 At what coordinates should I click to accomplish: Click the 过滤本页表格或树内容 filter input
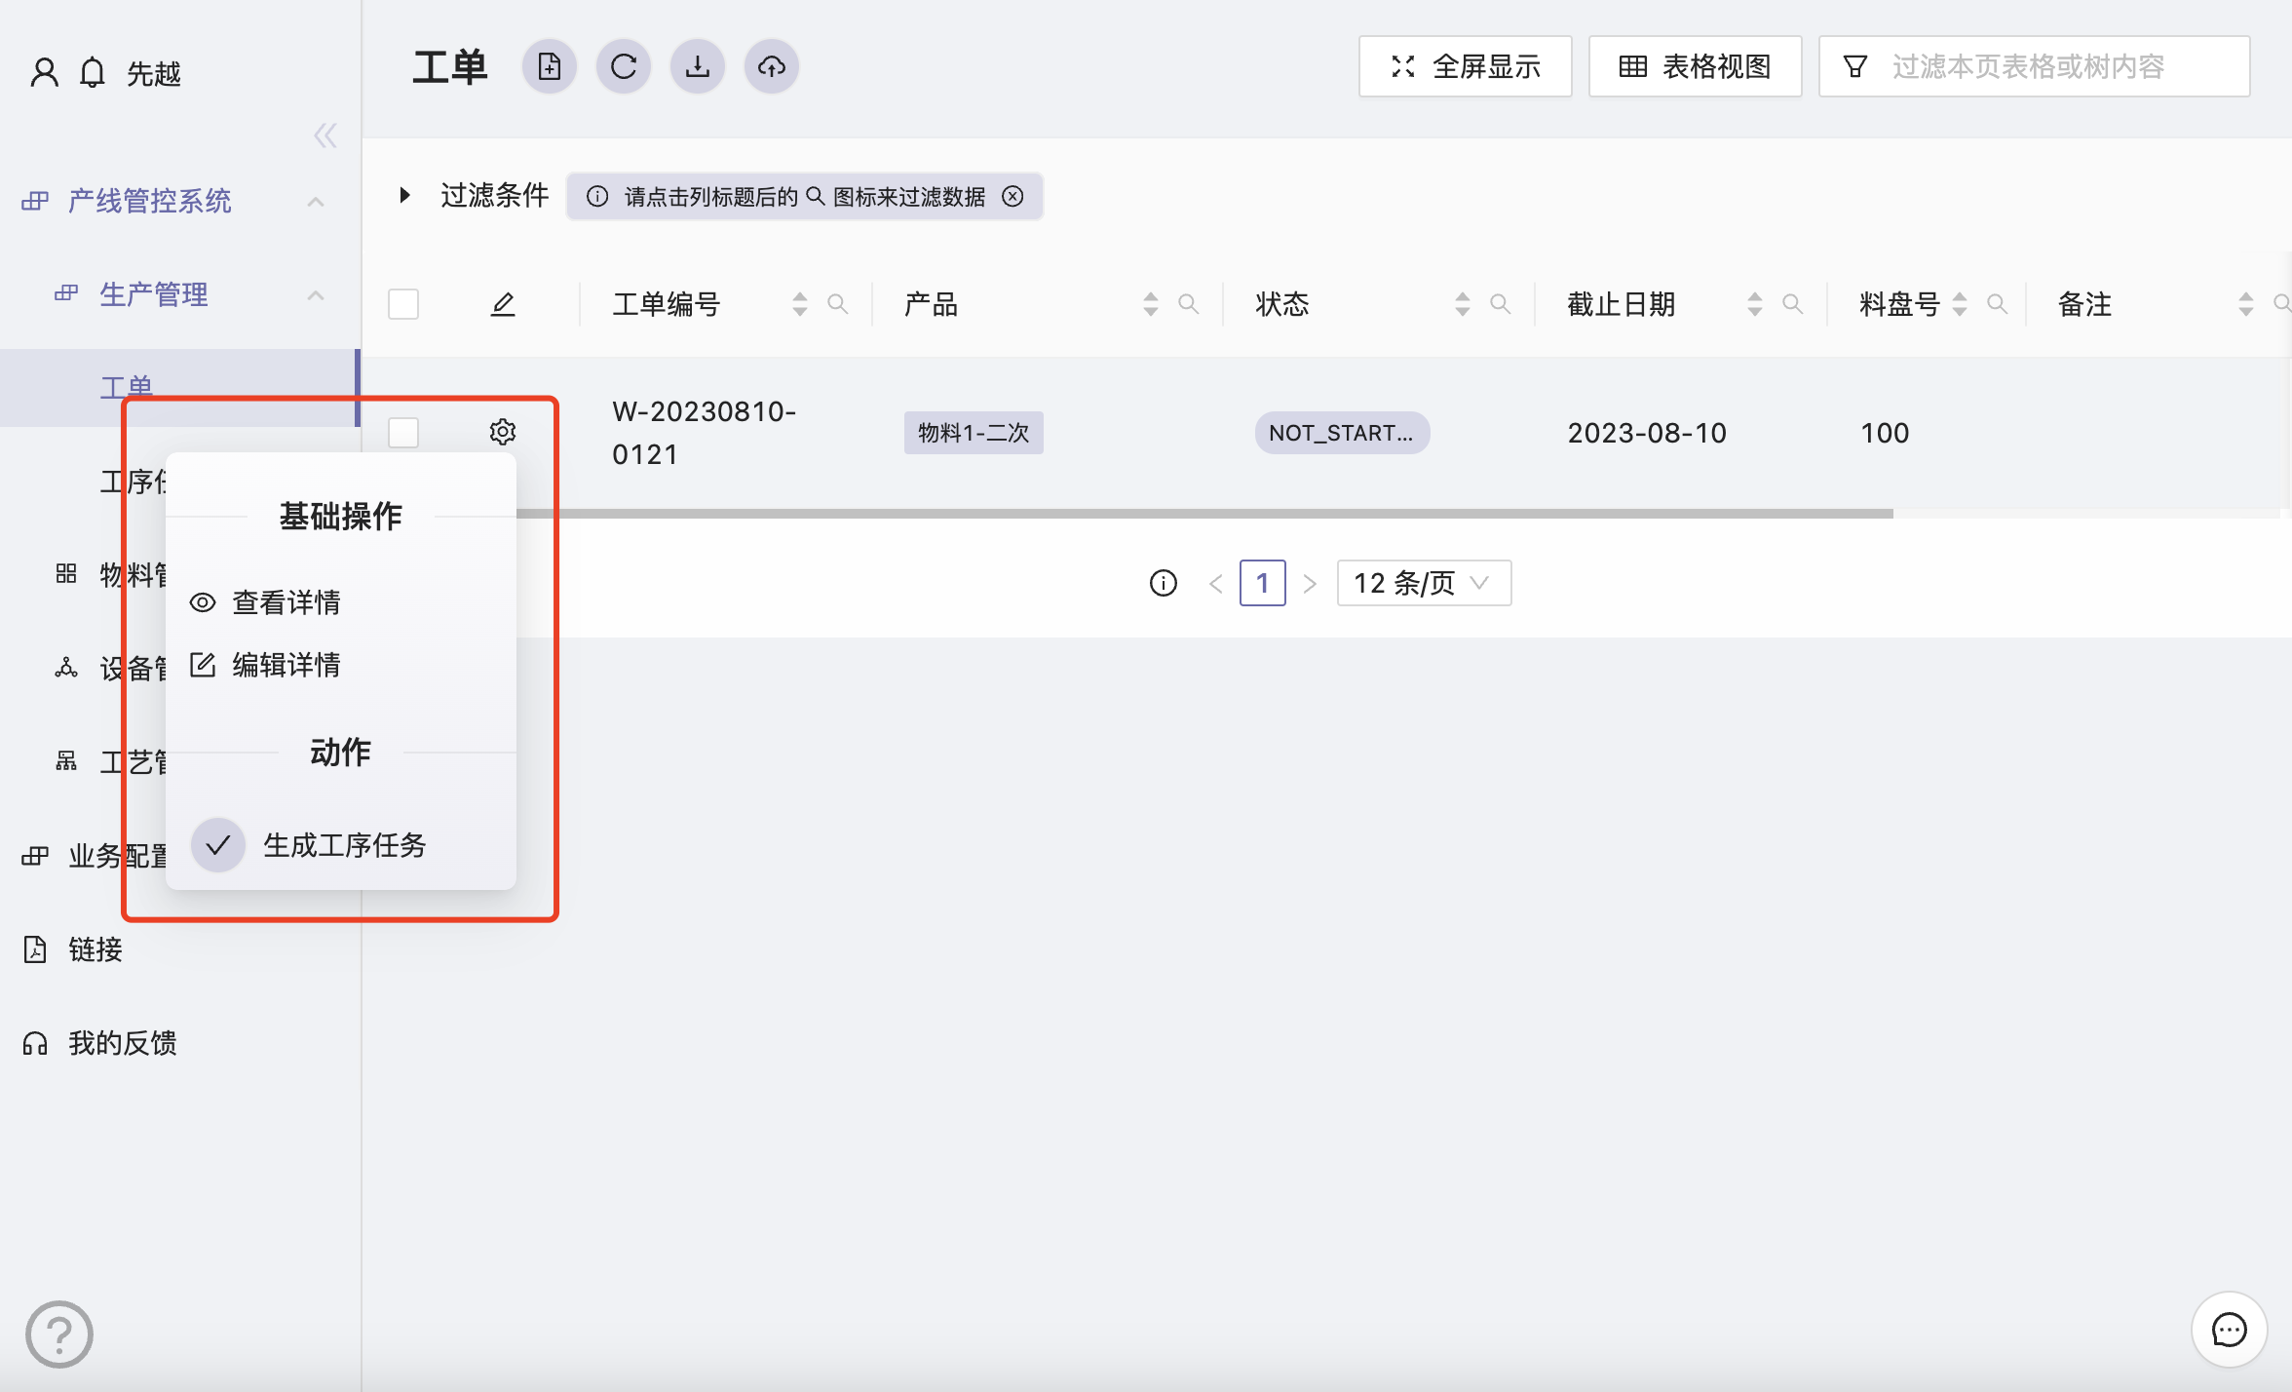2046,66
